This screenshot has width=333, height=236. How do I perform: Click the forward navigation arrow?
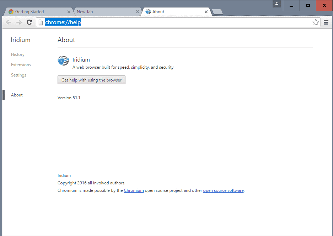19,22
